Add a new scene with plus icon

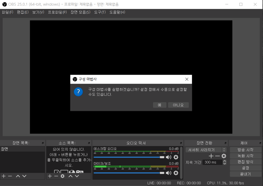point(4,176)
